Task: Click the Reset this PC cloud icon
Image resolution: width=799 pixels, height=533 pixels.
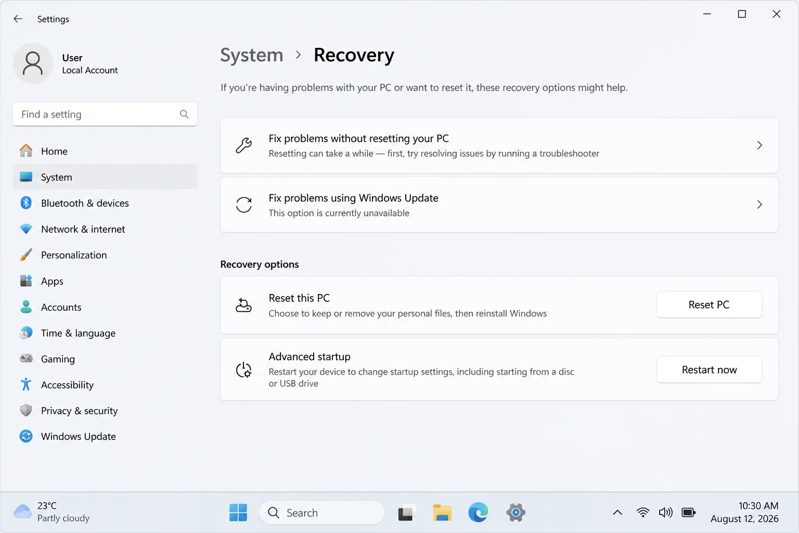Action: pos(243,305)
